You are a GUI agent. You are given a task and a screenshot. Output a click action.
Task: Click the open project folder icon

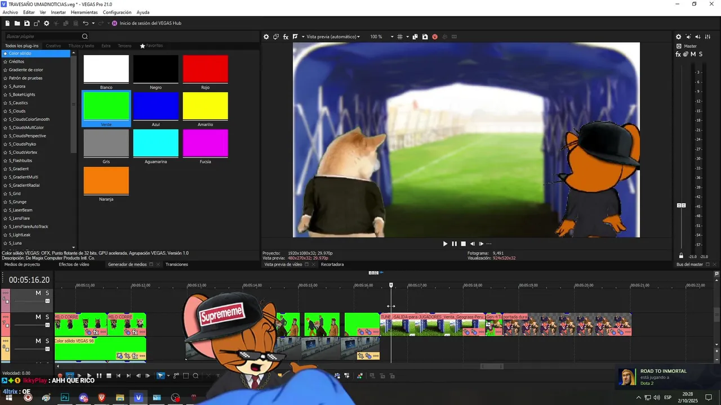pos(17,23)
